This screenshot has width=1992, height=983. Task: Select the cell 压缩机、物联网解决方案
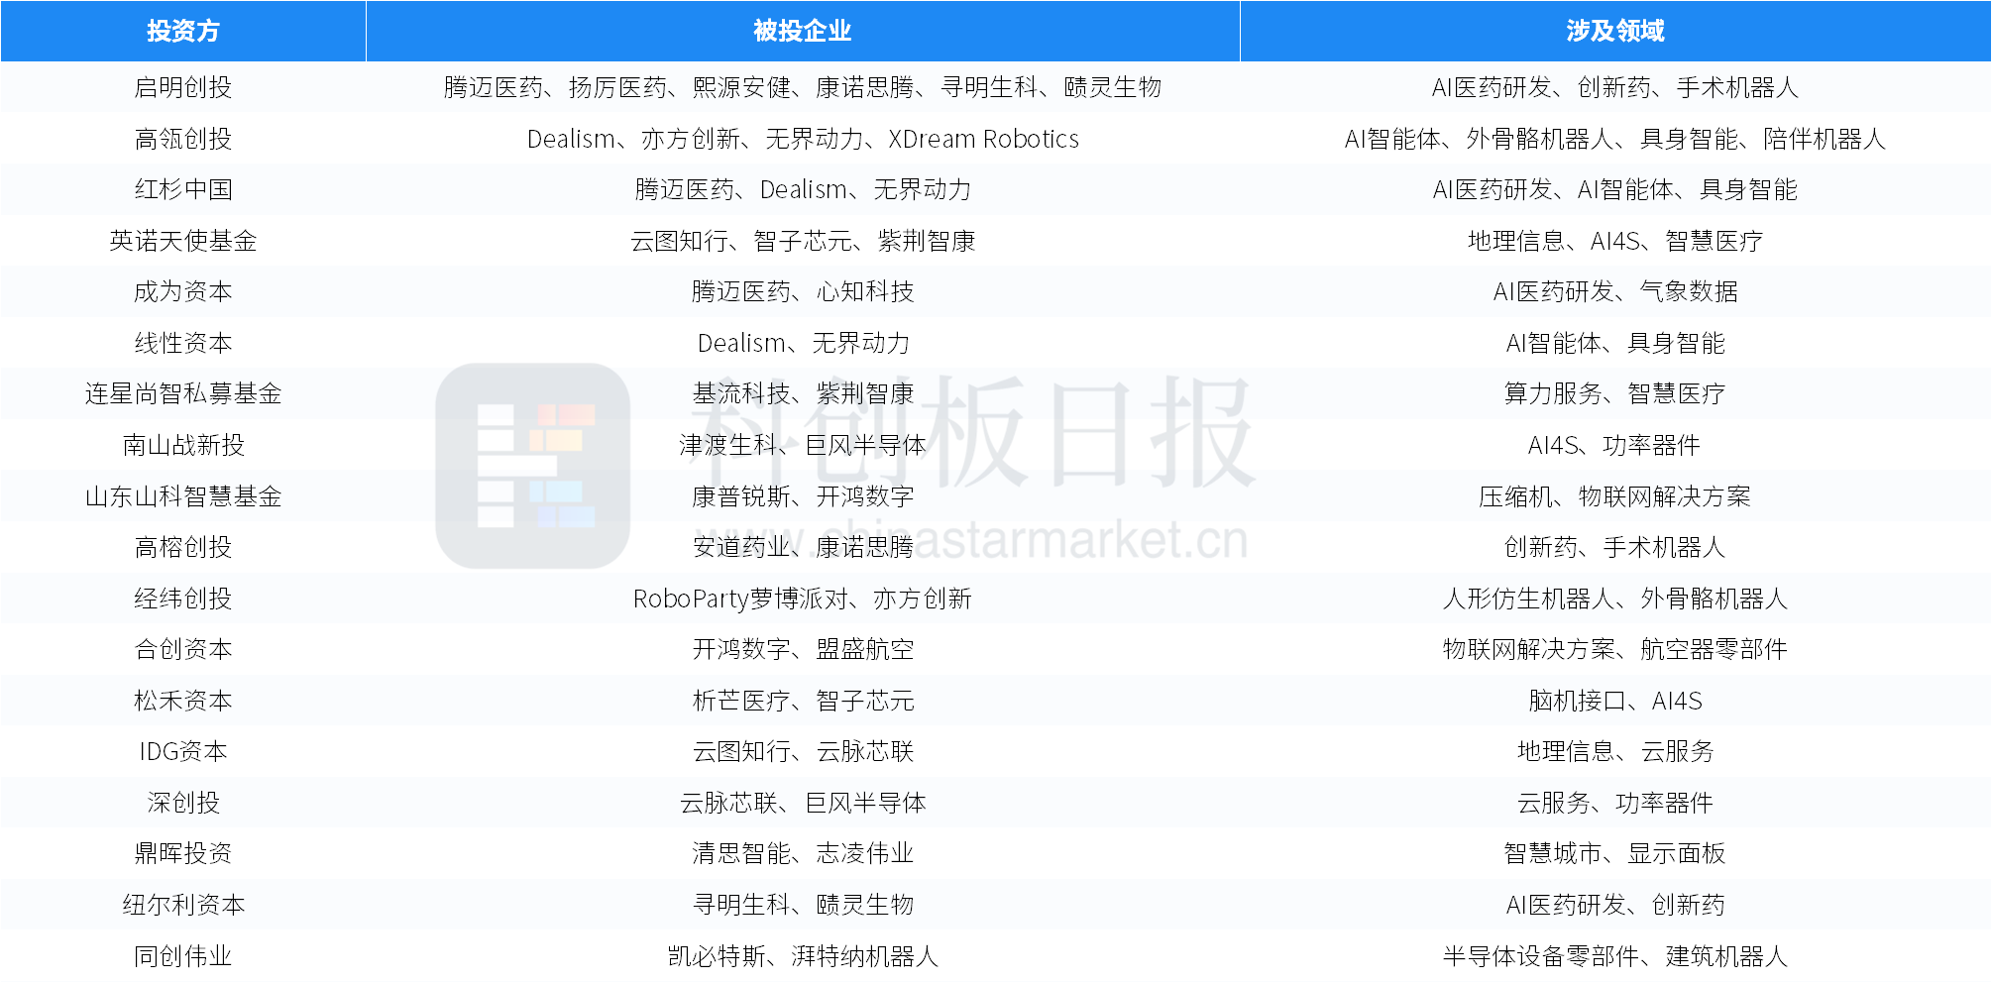1615,496
